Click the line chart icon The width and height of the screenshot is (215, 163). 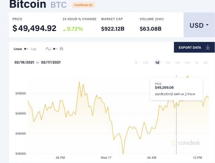(48, 49)
